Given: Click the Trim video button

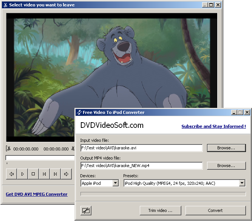Looking at the screenshot, I should pos(161,210).
